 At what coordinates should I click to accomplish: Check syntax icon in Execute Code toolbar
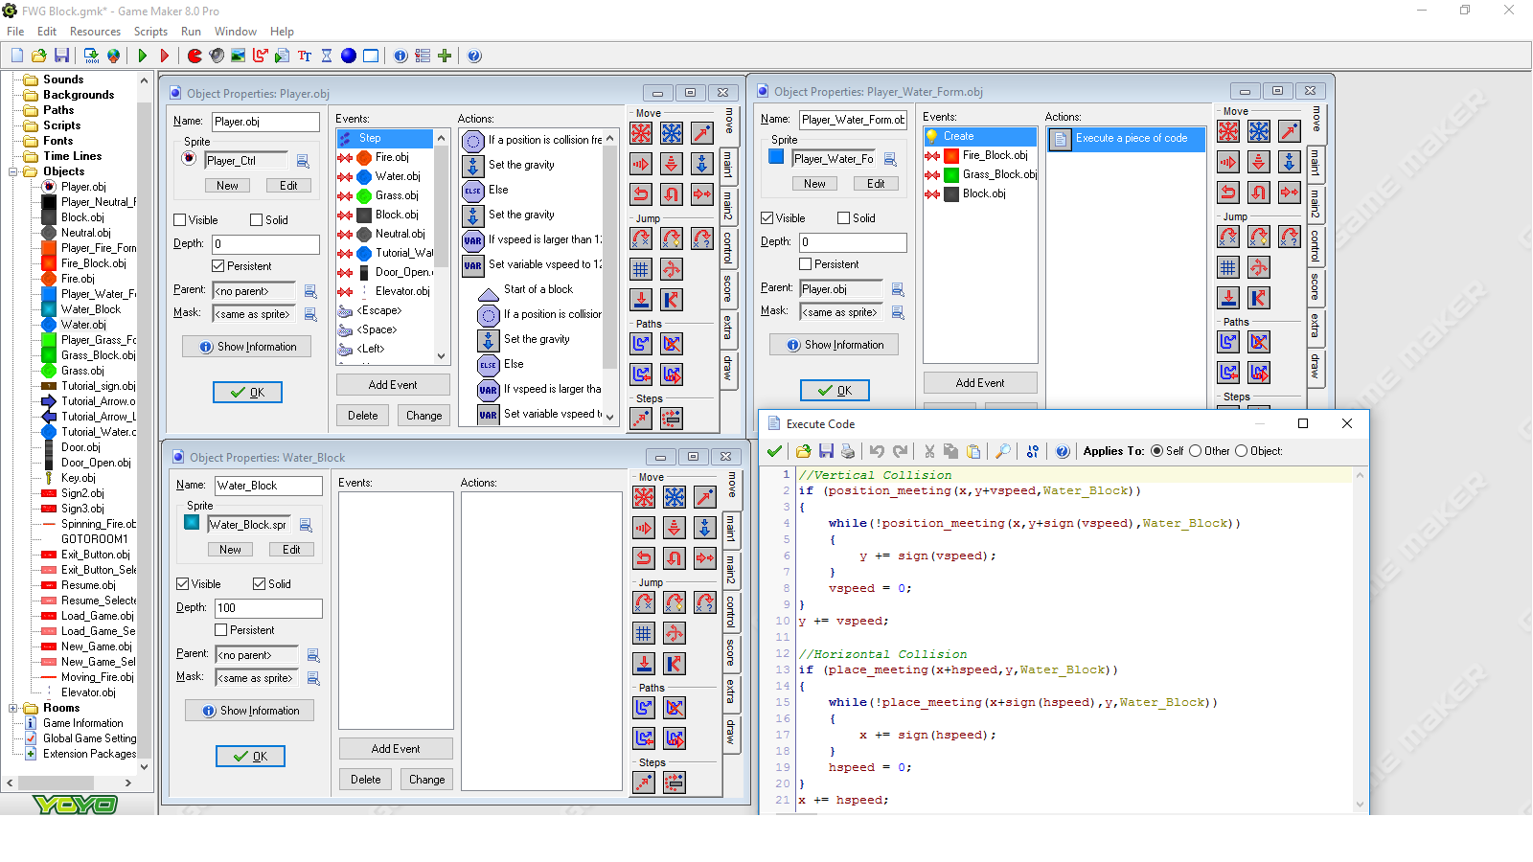(x=1032, y=451)
